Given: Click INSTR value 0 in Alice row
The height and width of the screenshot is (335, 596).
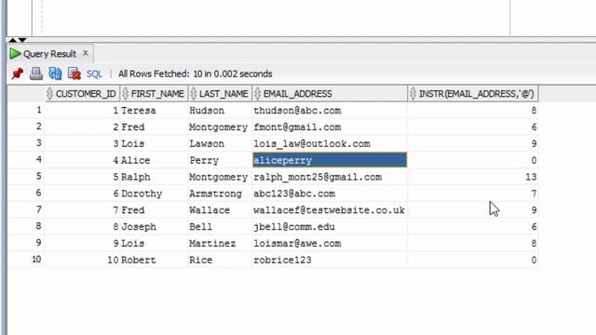Looking at the screenshot, I should click(x=473, y=160).
